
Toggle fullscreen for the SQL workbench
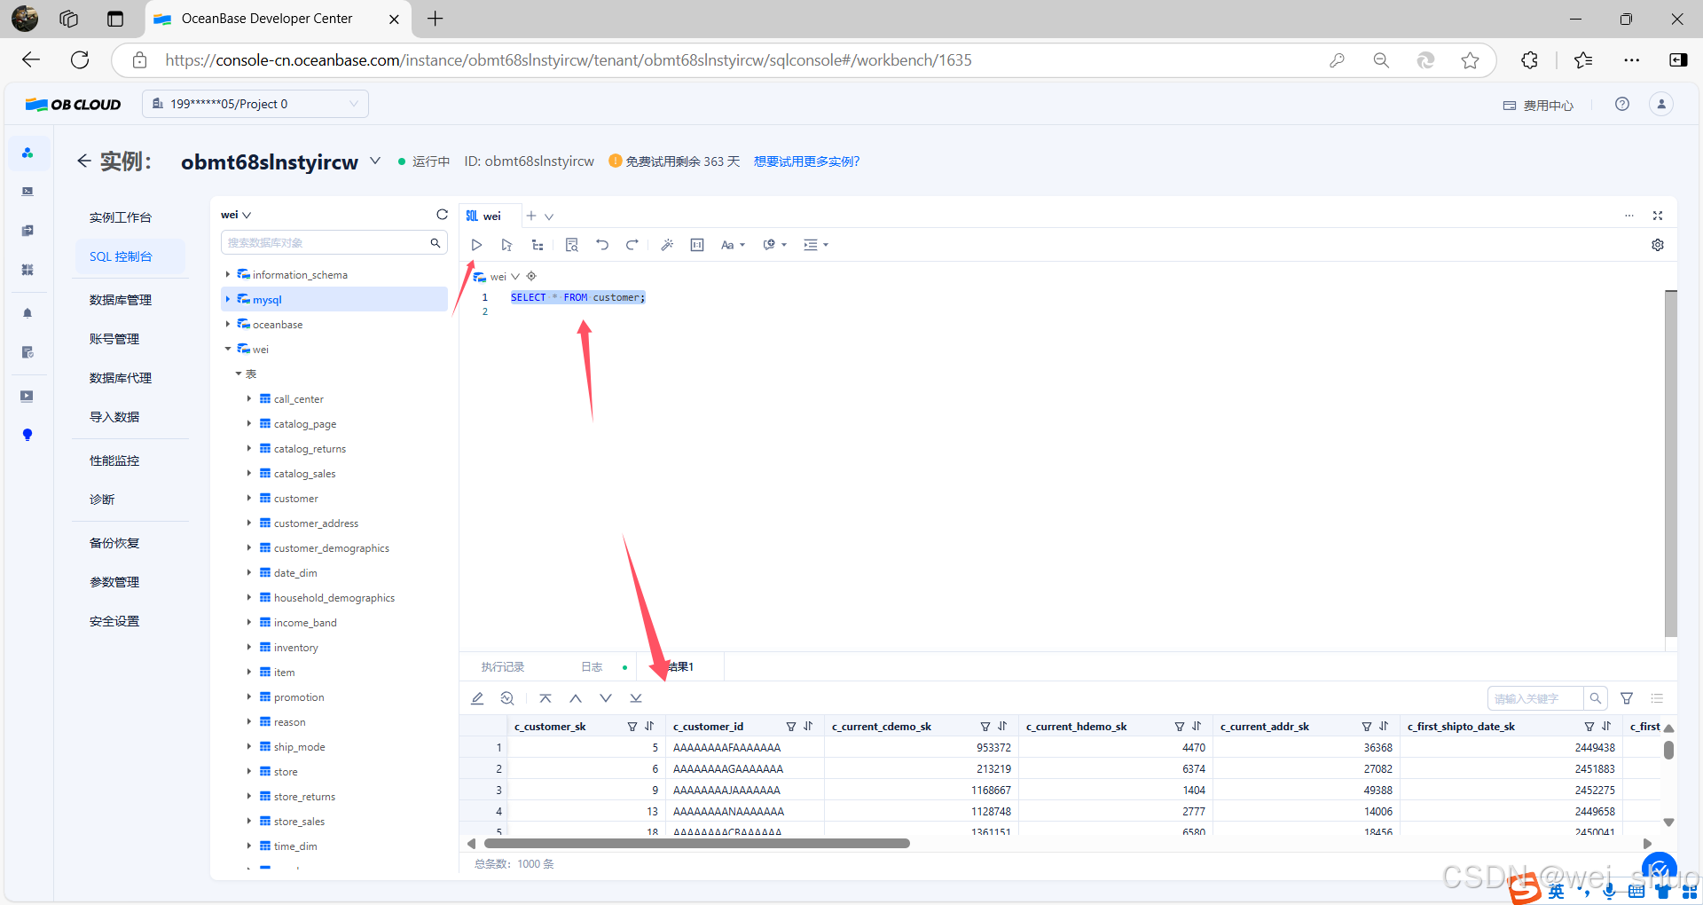[x=1657, y=216]
